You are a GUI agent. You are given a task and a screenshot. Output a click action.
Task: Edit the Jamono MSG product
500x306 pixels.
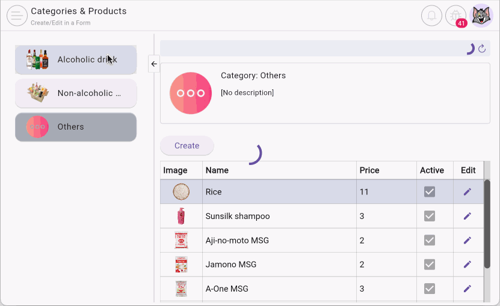[x=468, y=265]
